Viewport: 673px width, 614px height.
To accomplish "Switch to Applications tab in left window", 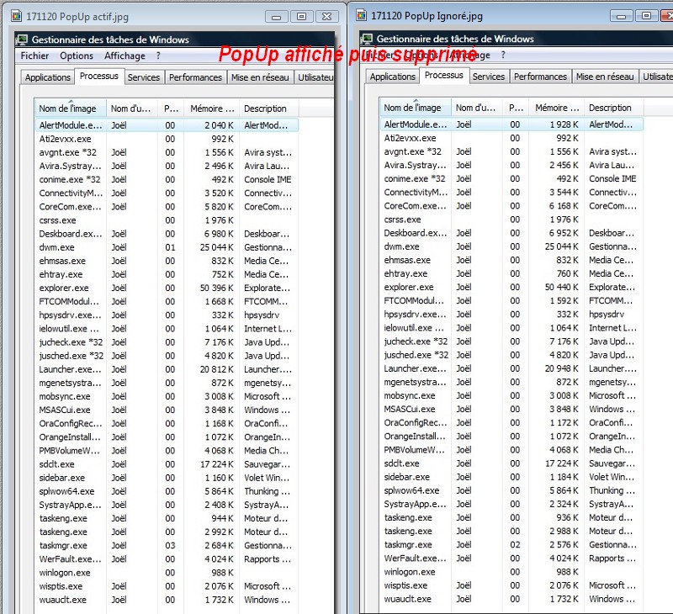I will point(48,77).
